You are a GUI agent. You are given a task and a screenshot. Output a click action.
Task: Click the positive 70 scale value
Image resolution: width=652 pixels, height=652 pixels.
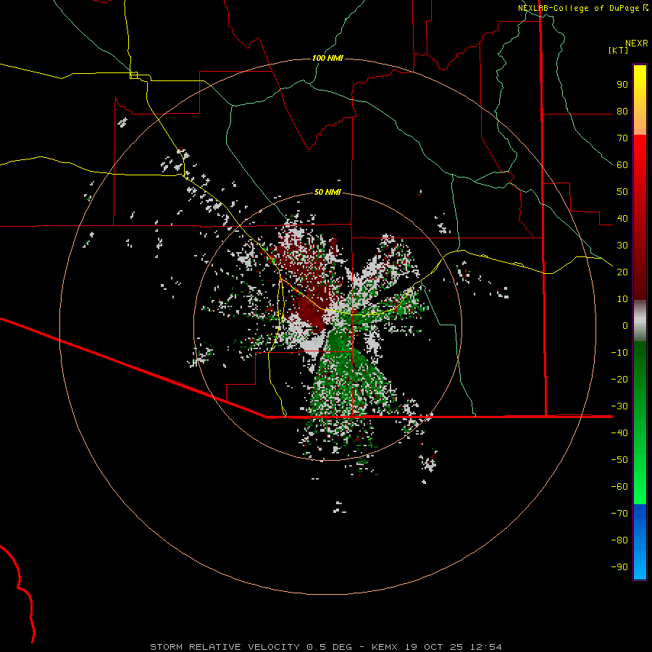[622, 138]
